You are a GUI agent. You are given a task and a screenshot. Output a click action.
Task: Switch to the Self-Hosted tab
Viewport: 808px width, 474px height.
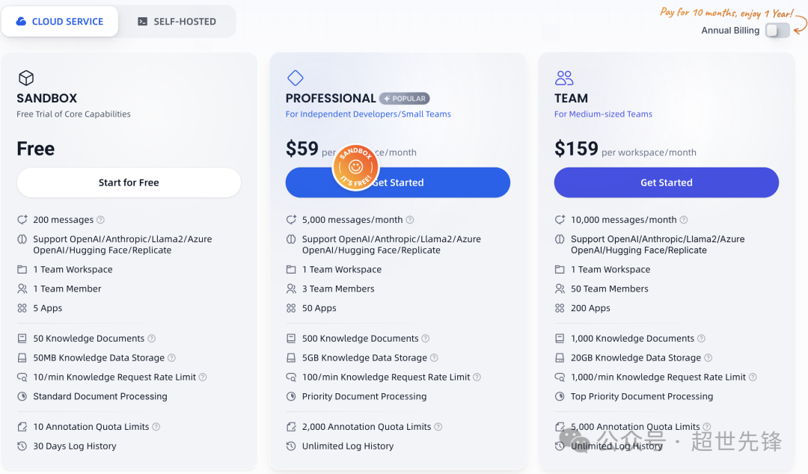(177, 22)
